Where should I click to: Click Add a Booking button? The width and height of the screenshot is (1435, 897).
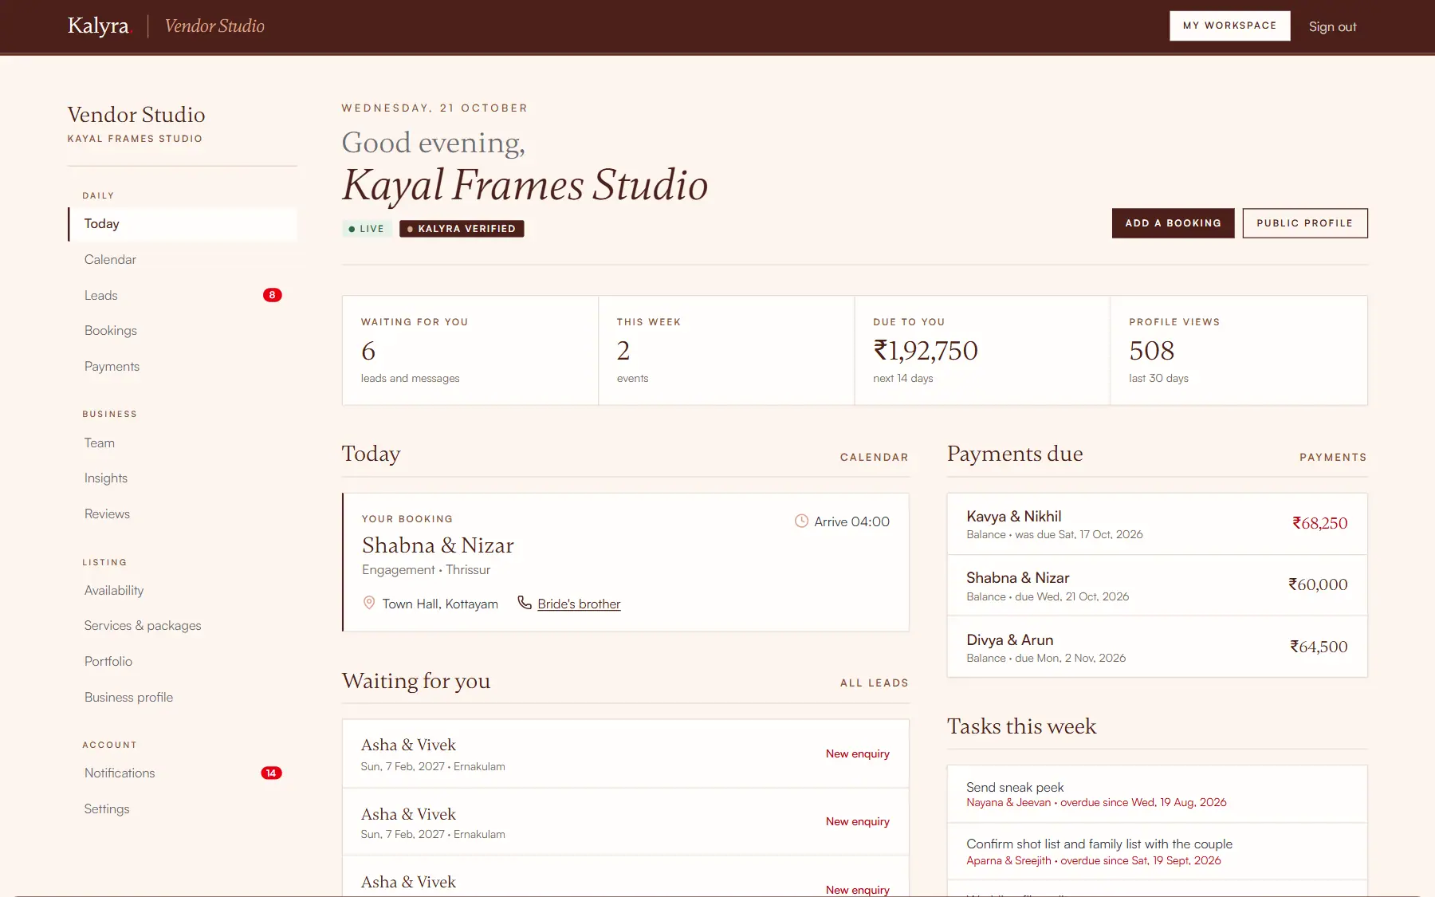coord(1173,223)
